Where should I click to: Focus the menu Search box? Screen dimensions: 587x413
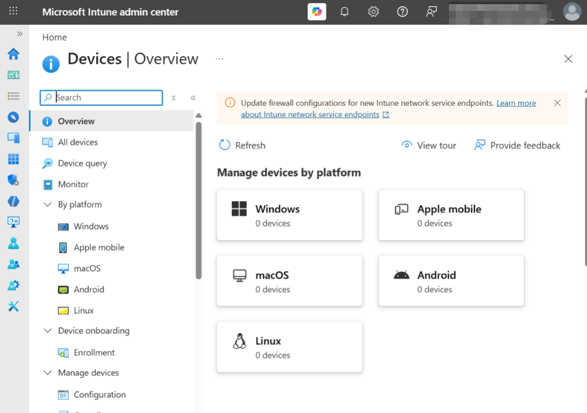click(x=101, y=98)
